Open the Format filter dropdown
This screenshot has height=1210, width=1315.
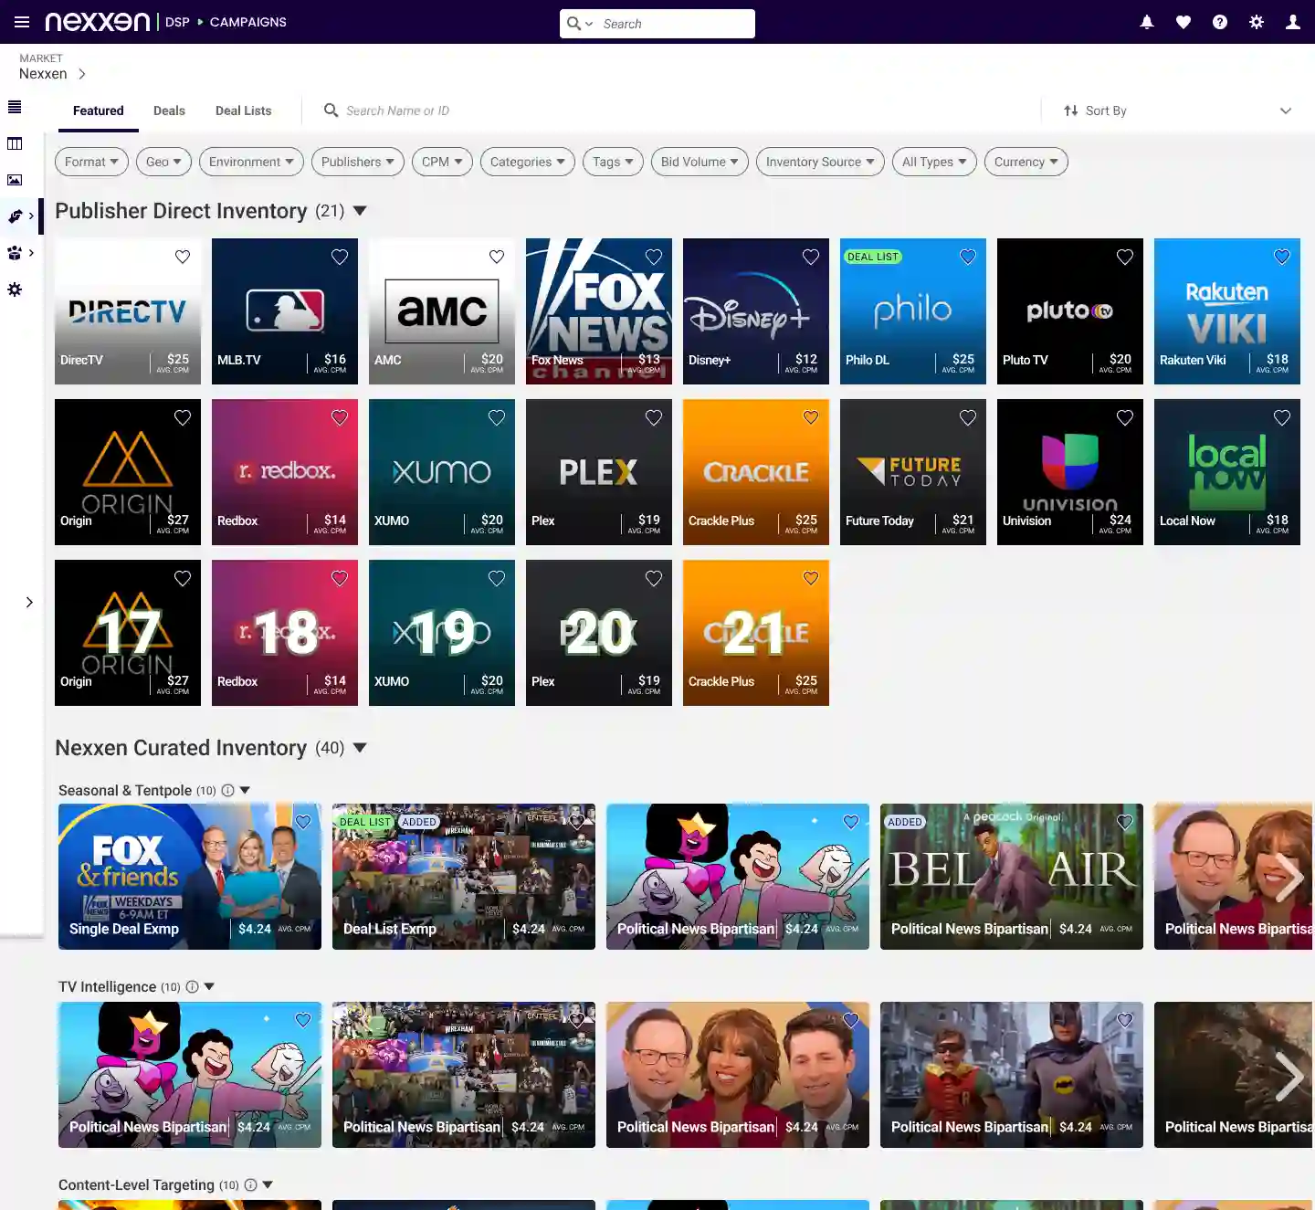click(x=90, y=162)
